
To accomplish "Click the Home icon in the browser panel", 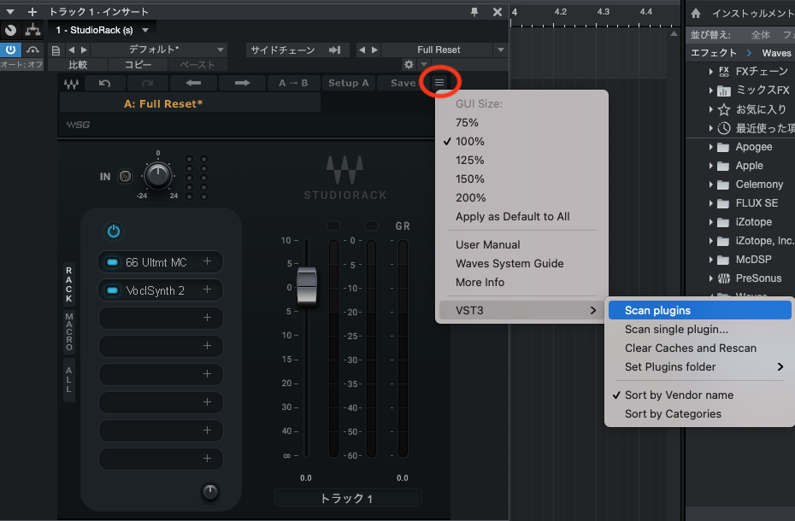I will [x=696, y=13].
